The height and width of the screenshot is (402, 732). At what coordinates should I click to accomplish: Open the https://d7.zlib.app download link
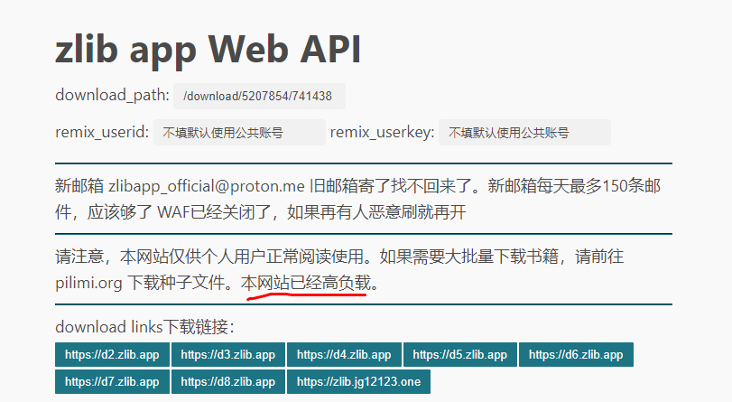pyautogui.click(x=112, y=381)
